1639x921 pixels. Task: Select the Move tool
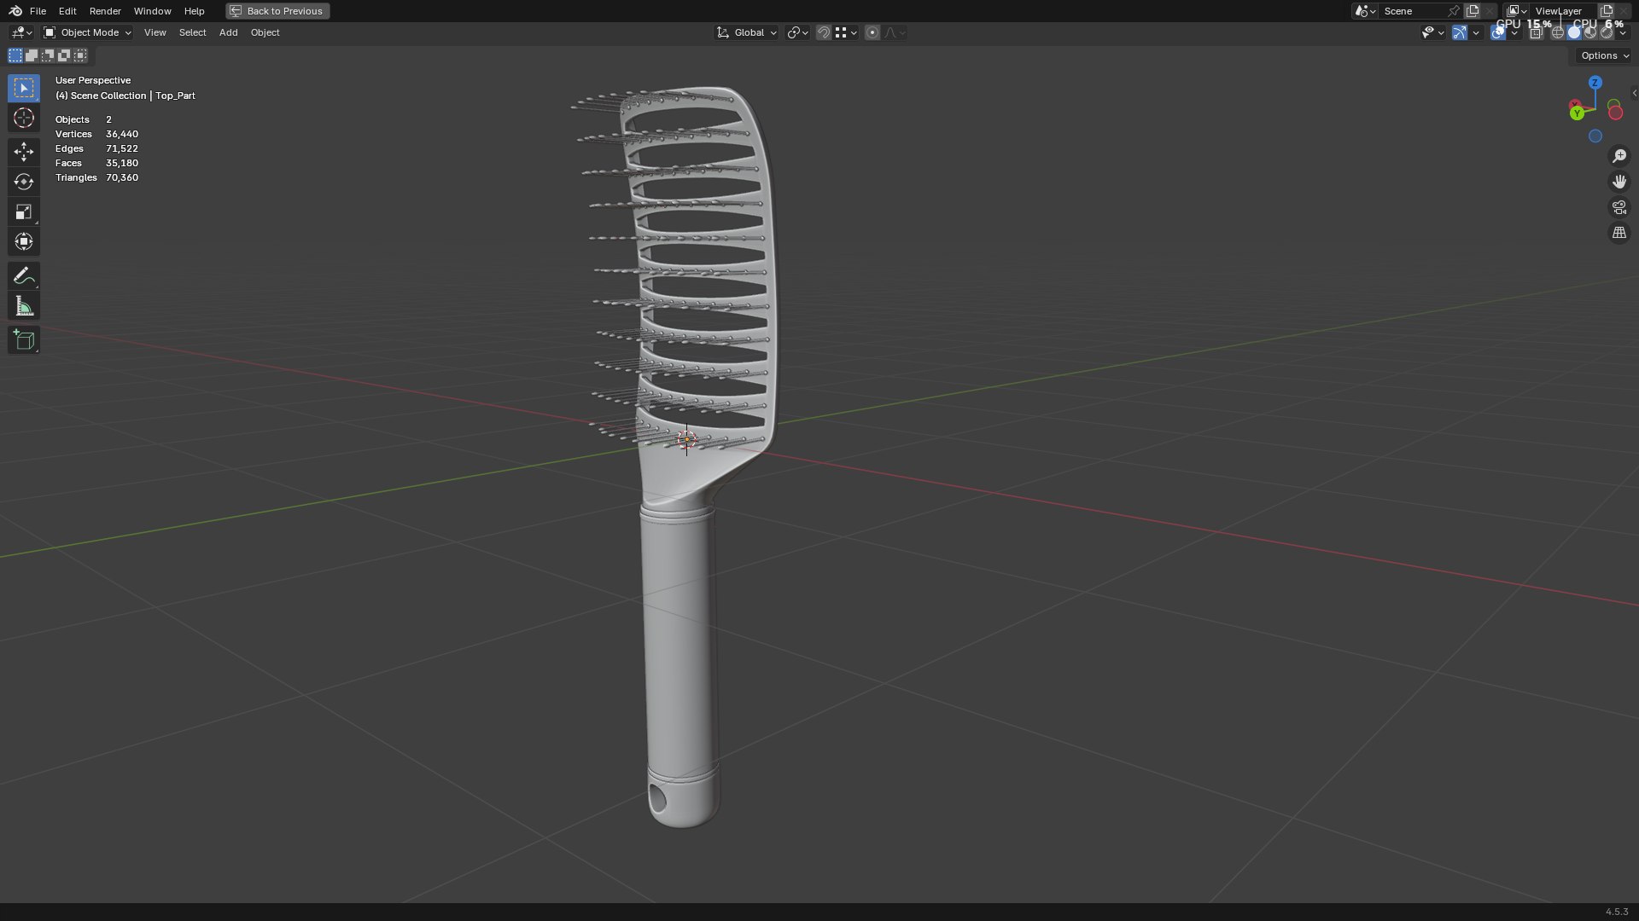point(24,152)
